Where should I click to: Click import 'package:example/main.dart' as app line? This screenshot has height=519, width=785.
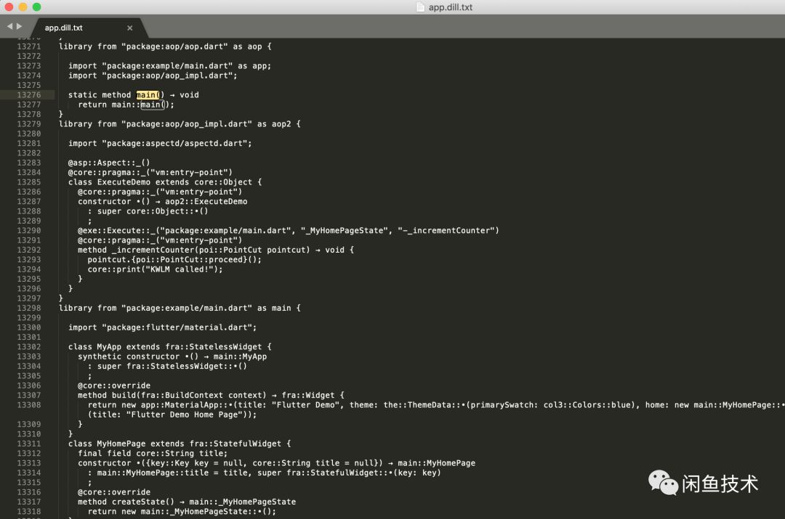click(x=169, y=66)
